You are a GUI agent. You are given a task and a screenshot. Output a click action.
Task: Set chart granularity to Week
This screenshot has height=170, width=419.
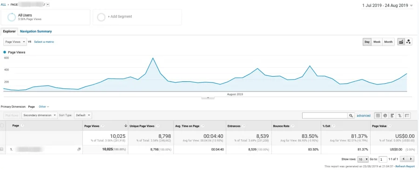click(x=377, y=42)
